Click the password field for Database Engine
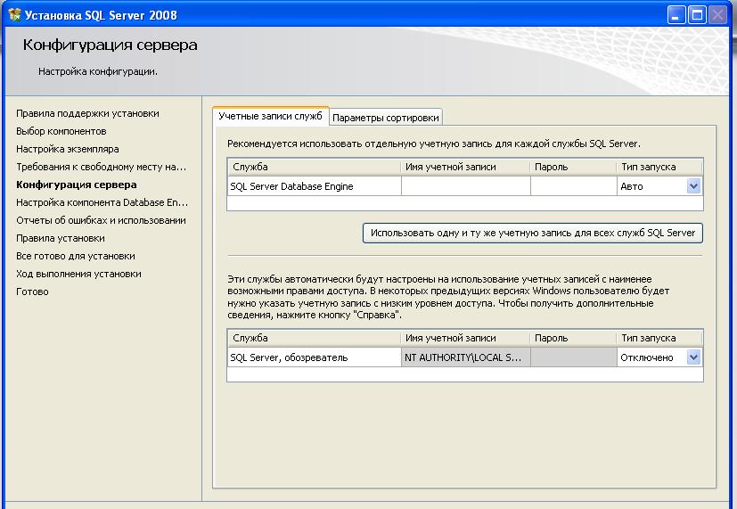This screenshot has height=509, width=737. 573,186
